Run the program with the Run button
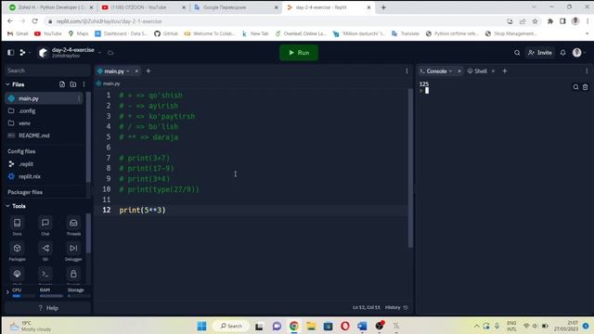Viewport: 594px width, 334px height. [299, 53]
